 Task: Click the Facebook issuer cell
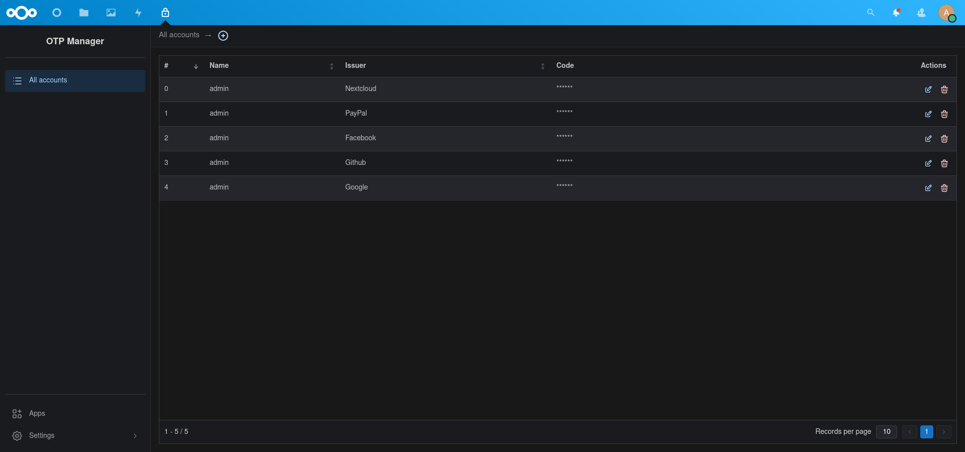(360, 138)
